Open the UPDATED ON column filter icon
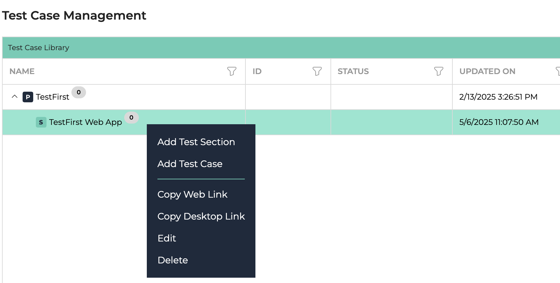 558,71
